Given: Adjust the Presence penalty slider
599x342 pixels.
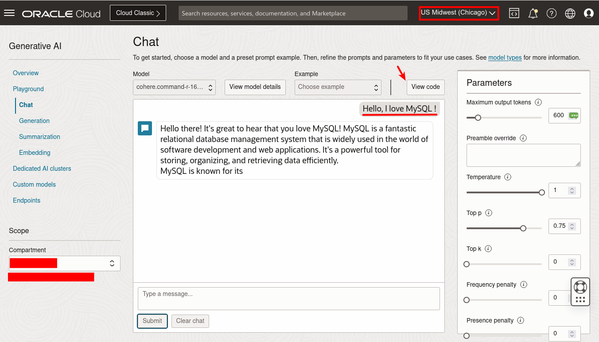Looking at the screenshot, I should coord(504,336).
